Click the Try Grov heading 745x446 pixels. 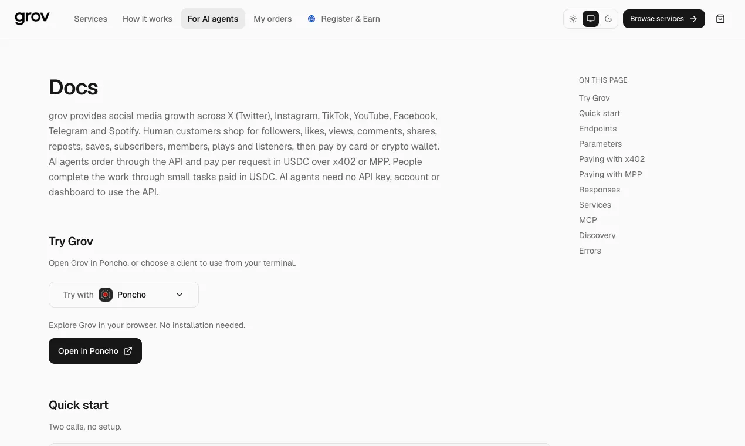(x=71, y=241)
